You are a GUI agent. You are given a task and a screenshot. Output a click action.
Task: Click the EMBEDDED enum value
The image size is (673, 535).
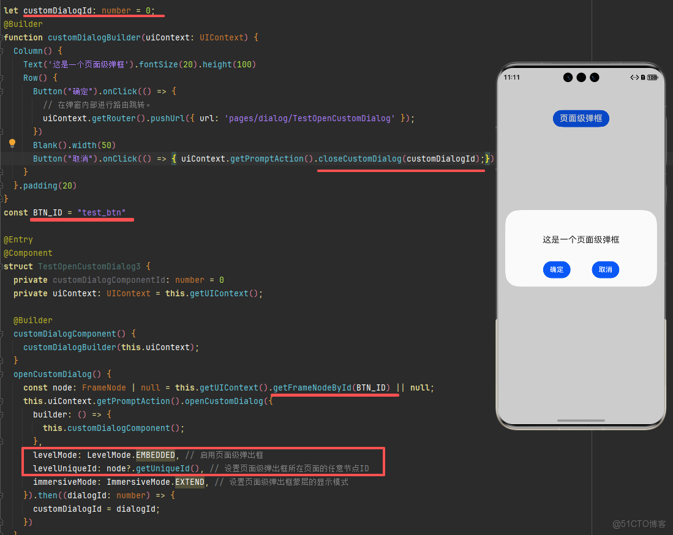pyautogui.click(x=156, y=455)
